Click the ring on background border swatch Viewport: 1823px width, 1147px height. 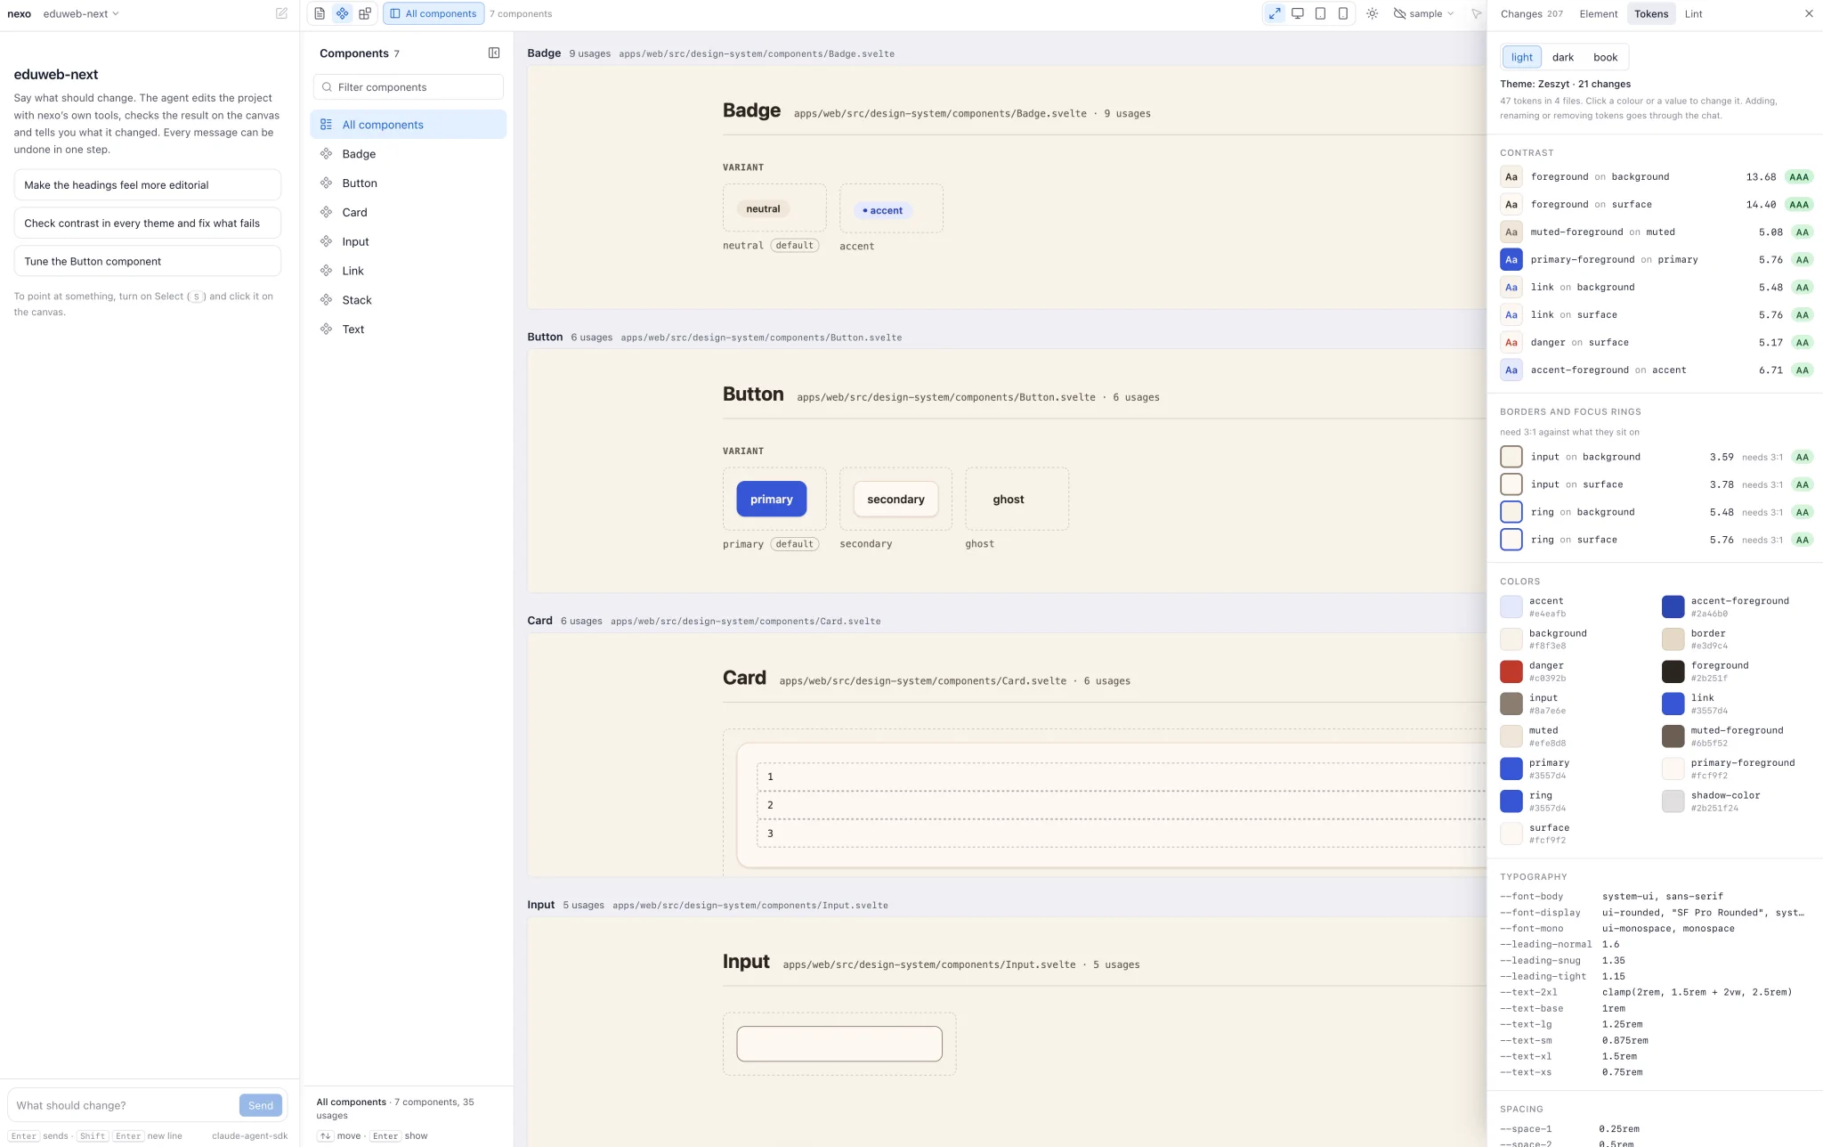1511,512
